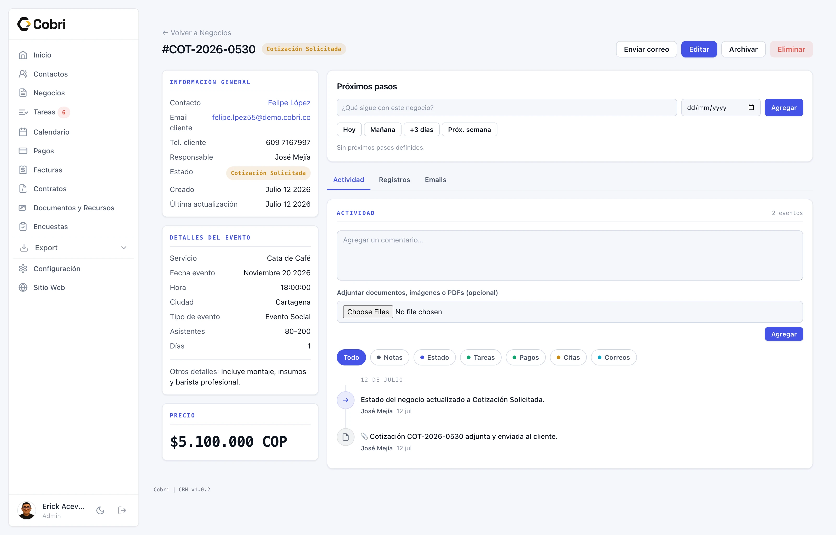Screen dimensions: 836x535
Task: Click the '2 eventos' counter
Action: coord(787,213)
